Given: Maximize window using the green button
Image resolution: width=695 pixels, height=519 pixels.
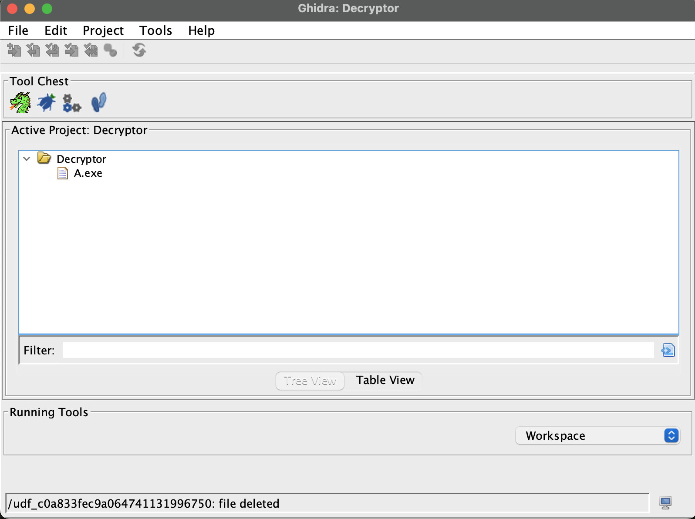Looking at the screenshot, I should click(x=47, y=8).
